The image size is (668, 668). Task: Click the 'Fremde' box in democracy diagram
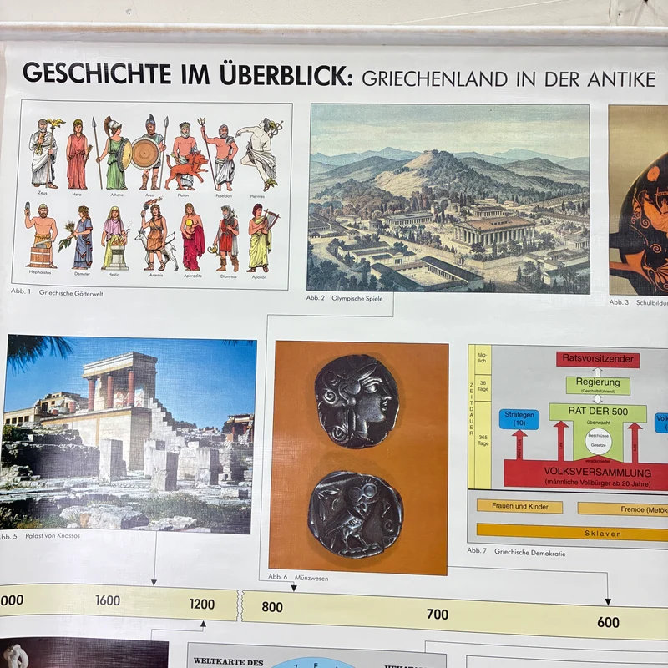click(x=623, y=509)
